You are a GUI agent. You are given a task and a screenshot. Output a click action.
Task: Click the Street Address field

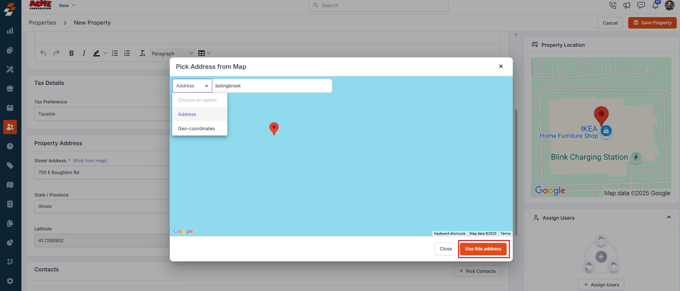102,173
